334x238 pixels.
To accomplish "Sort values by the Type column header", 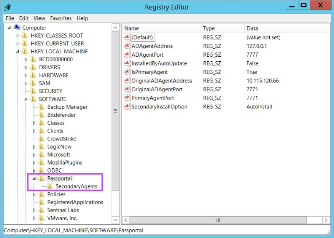I will 223,28.
